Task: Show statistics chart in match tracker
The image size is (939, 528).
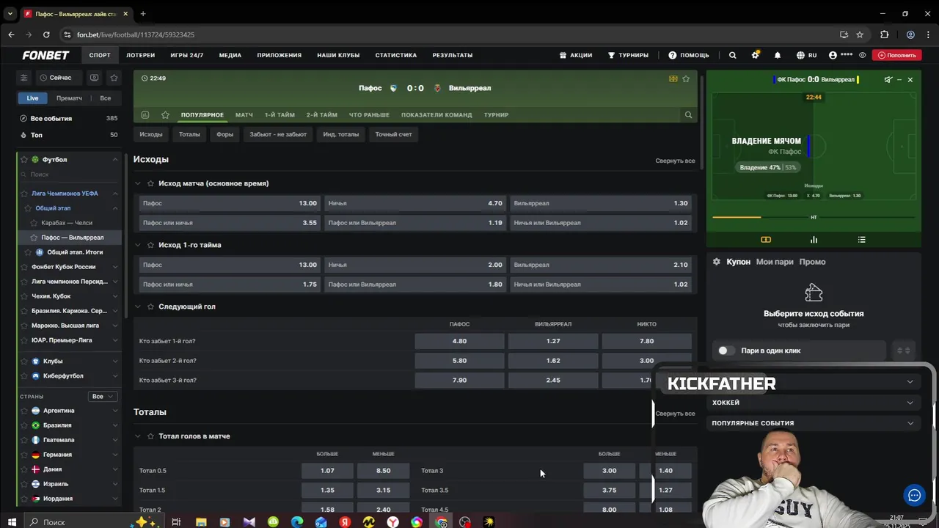Action: pos(814,240)
